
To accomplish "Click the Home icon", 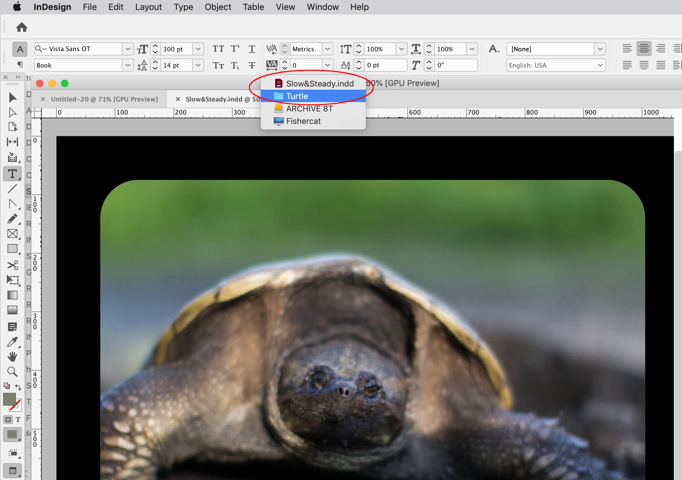I will click(x=21, y=27).
